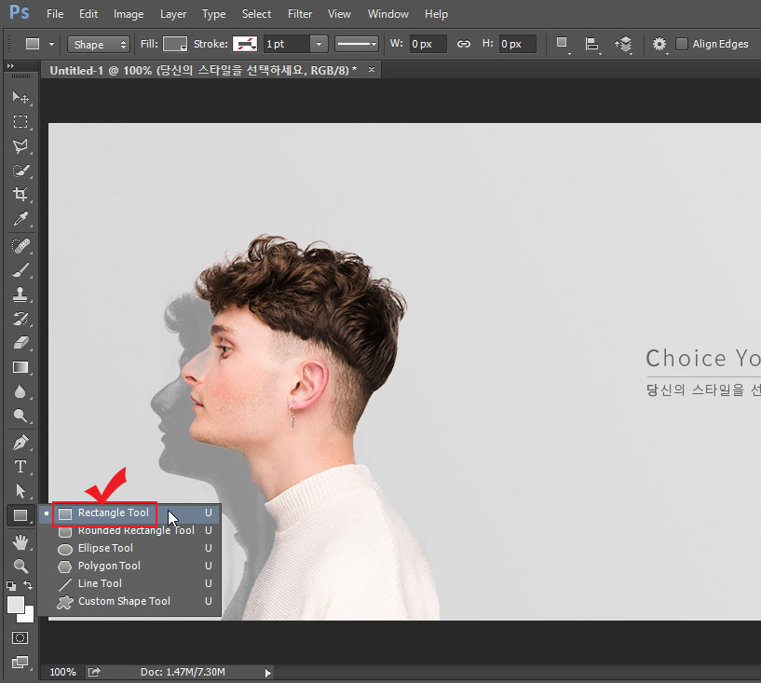Choose Custom Shape Tool from flyout
Viewport: 761px width, 683px height.
point(129,601)
